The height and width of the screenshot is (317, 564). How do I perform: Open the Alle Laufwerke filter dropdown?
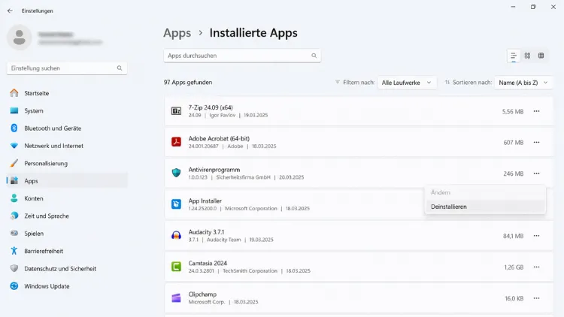point(407,83)
